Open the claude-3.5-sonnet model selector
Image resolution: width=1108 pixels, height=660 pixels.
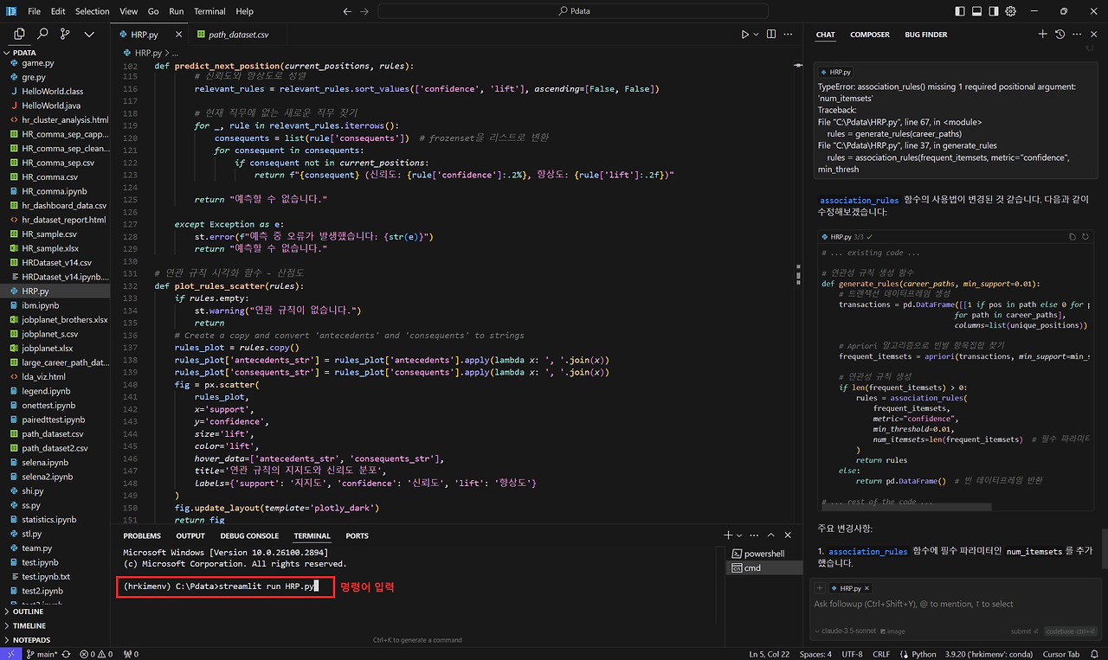click(x=846, y=631)
